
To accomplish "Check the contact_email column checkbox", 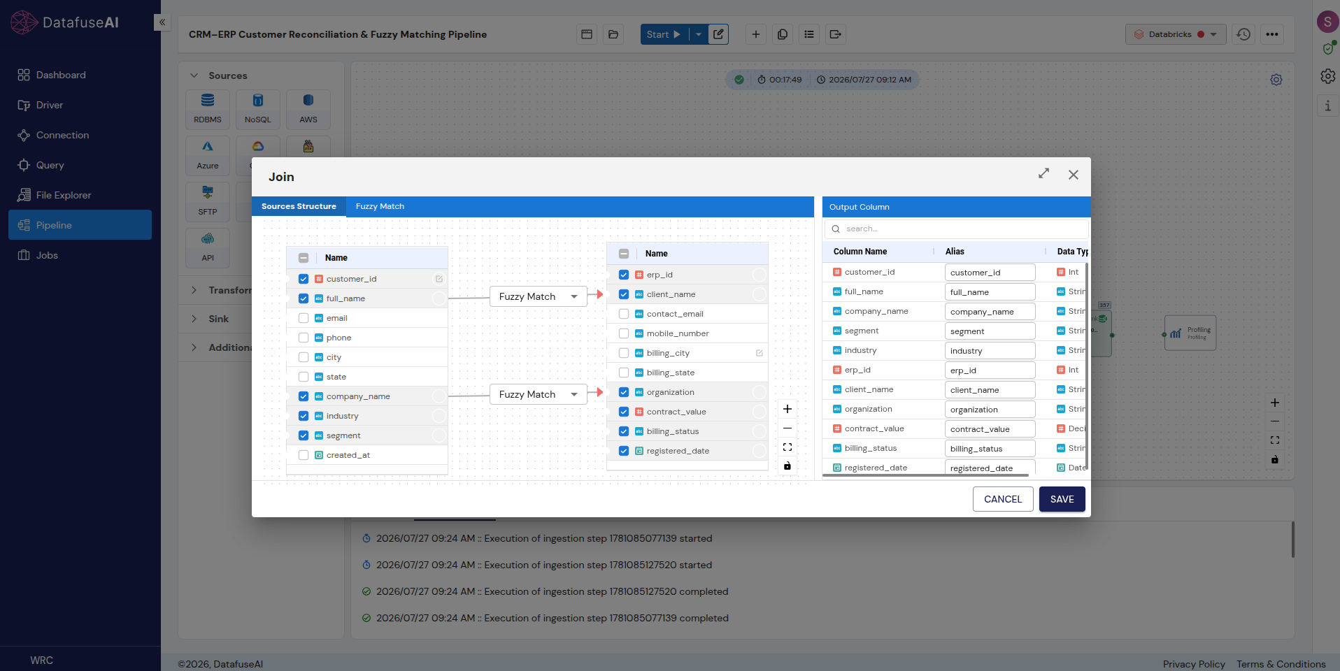I will 624,314.
